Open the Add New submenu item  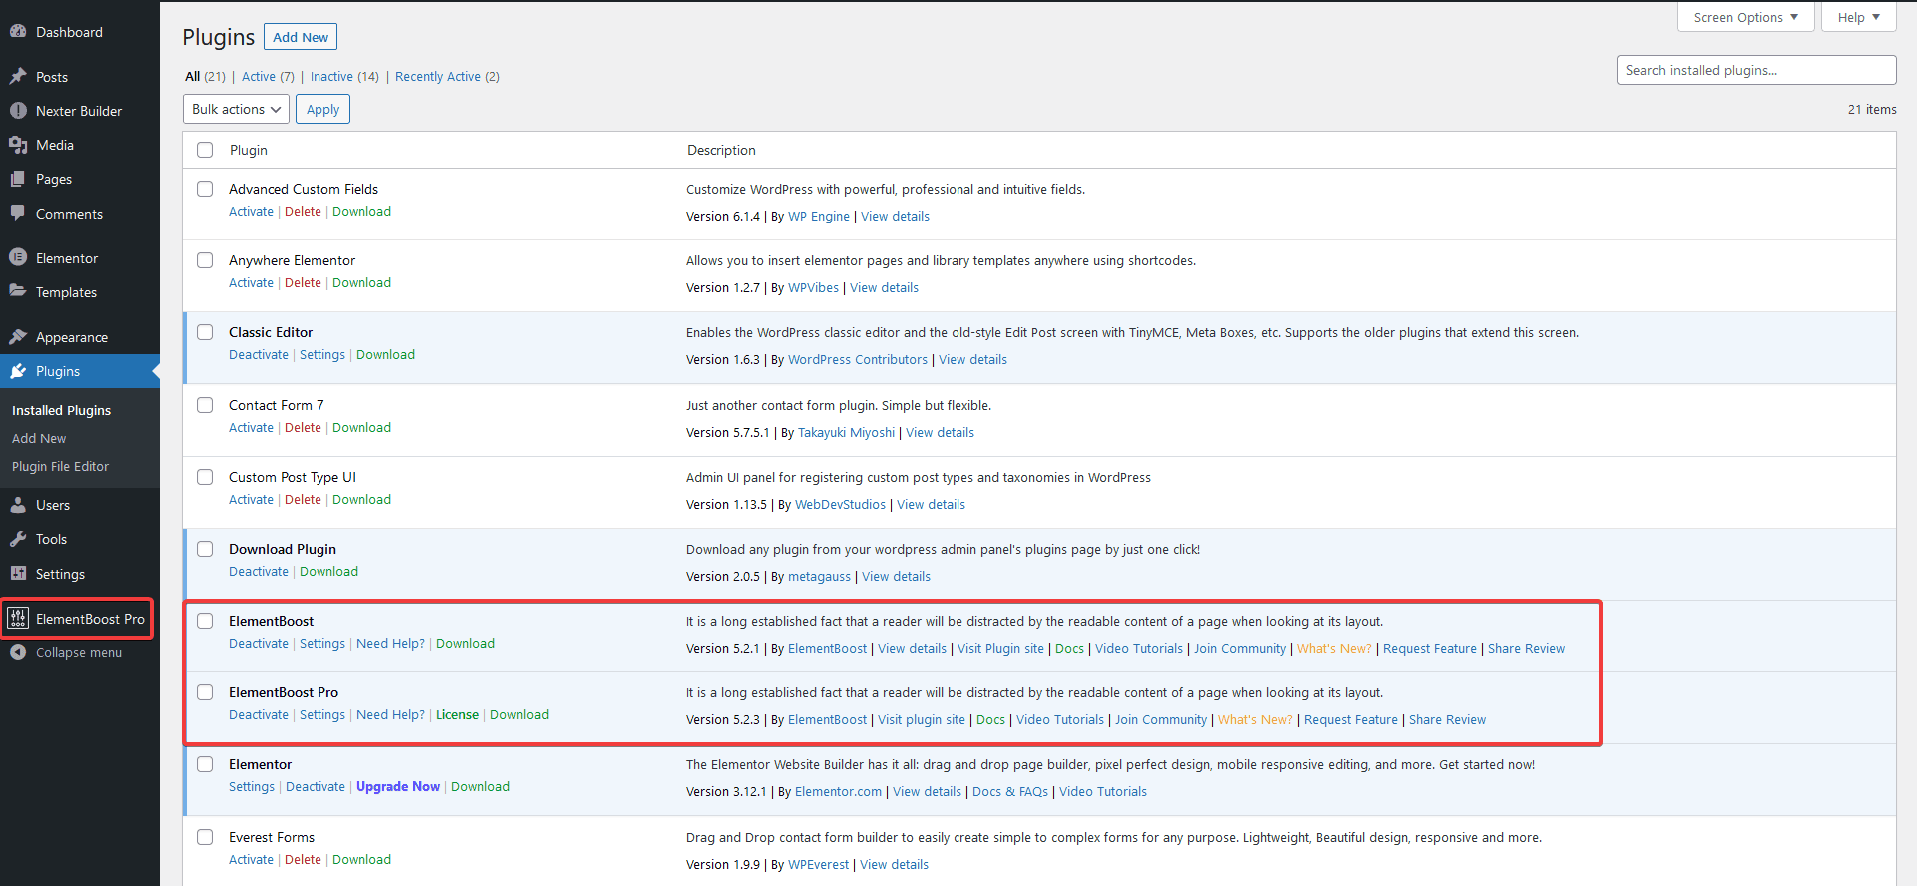point(39,438)
